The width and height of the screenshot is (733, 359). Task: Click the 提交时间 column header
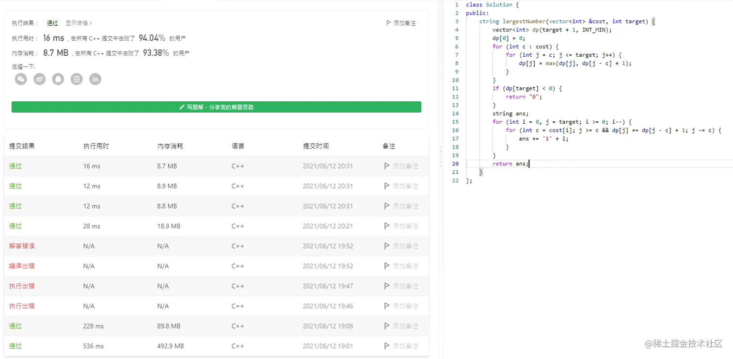[x=316, y=146]
